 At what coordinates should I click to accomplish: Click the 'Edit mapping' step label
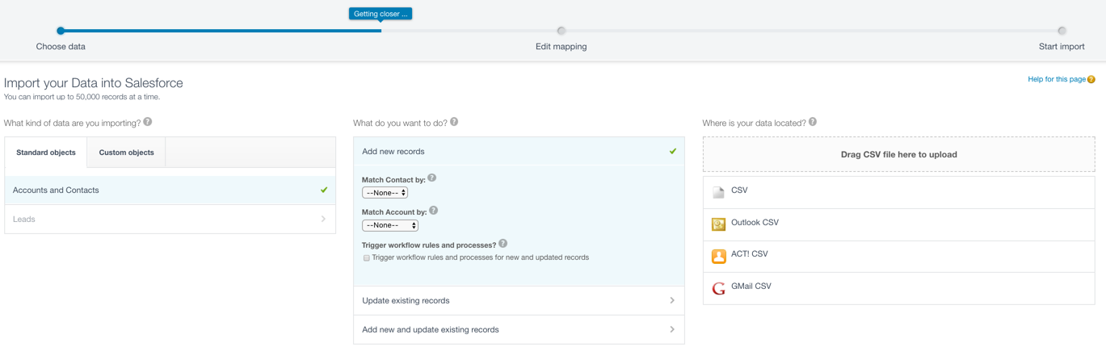(x=561, y=47)
